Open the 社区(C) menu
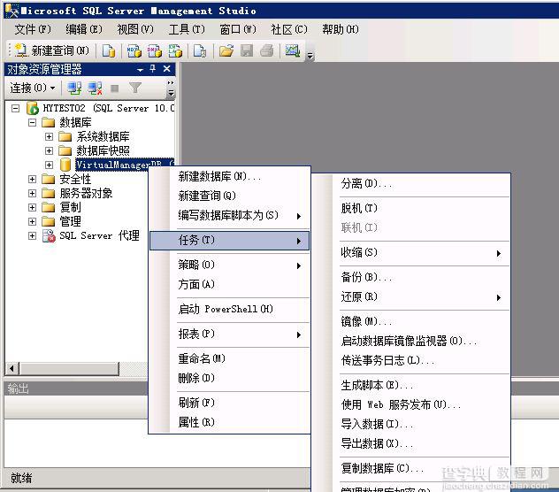The image size is (559, 492). click(x=289, y=29)
